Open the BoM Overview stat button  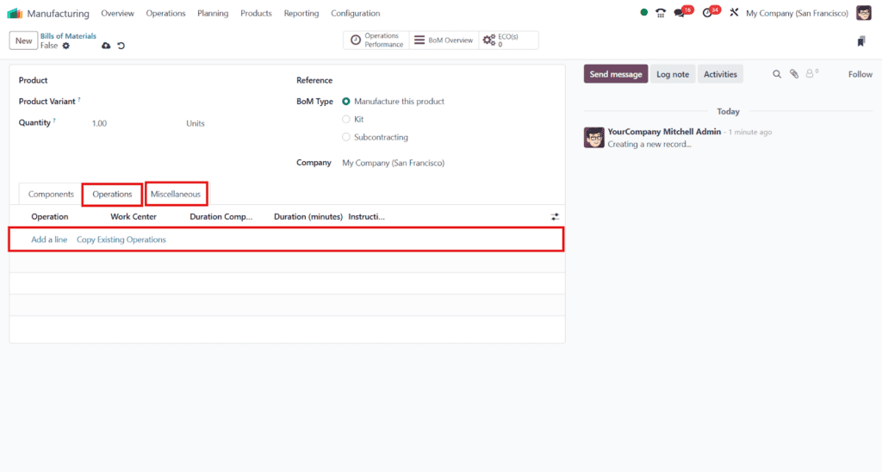coord(444,40)
